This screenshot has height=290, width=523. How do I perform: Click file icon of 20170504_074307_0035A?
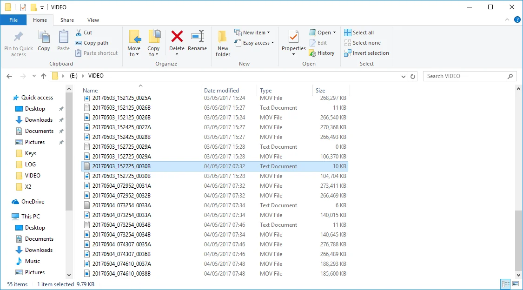87,244
